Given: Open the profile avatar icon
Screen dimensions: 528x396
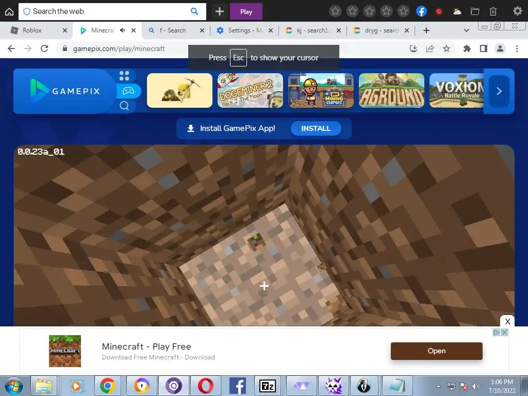Looking at the screenshot, I should pyautogui.click(x=500, y=48).
